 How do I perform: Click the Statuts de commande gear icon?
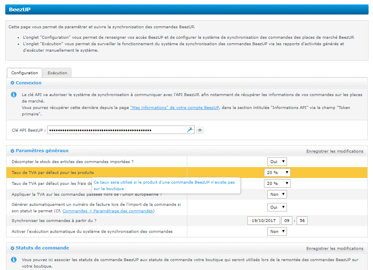pyautogui.click(x=13, y=248)
